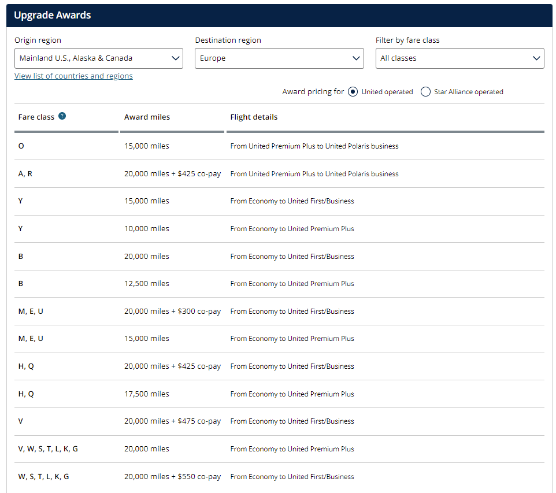
Task: Click the Award pricing for label
Action: (313, 91)
